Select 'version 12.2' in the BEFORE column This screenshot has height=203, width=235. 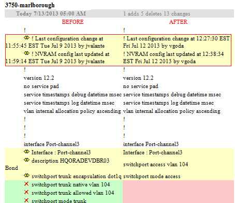click(x=39, y=78)
